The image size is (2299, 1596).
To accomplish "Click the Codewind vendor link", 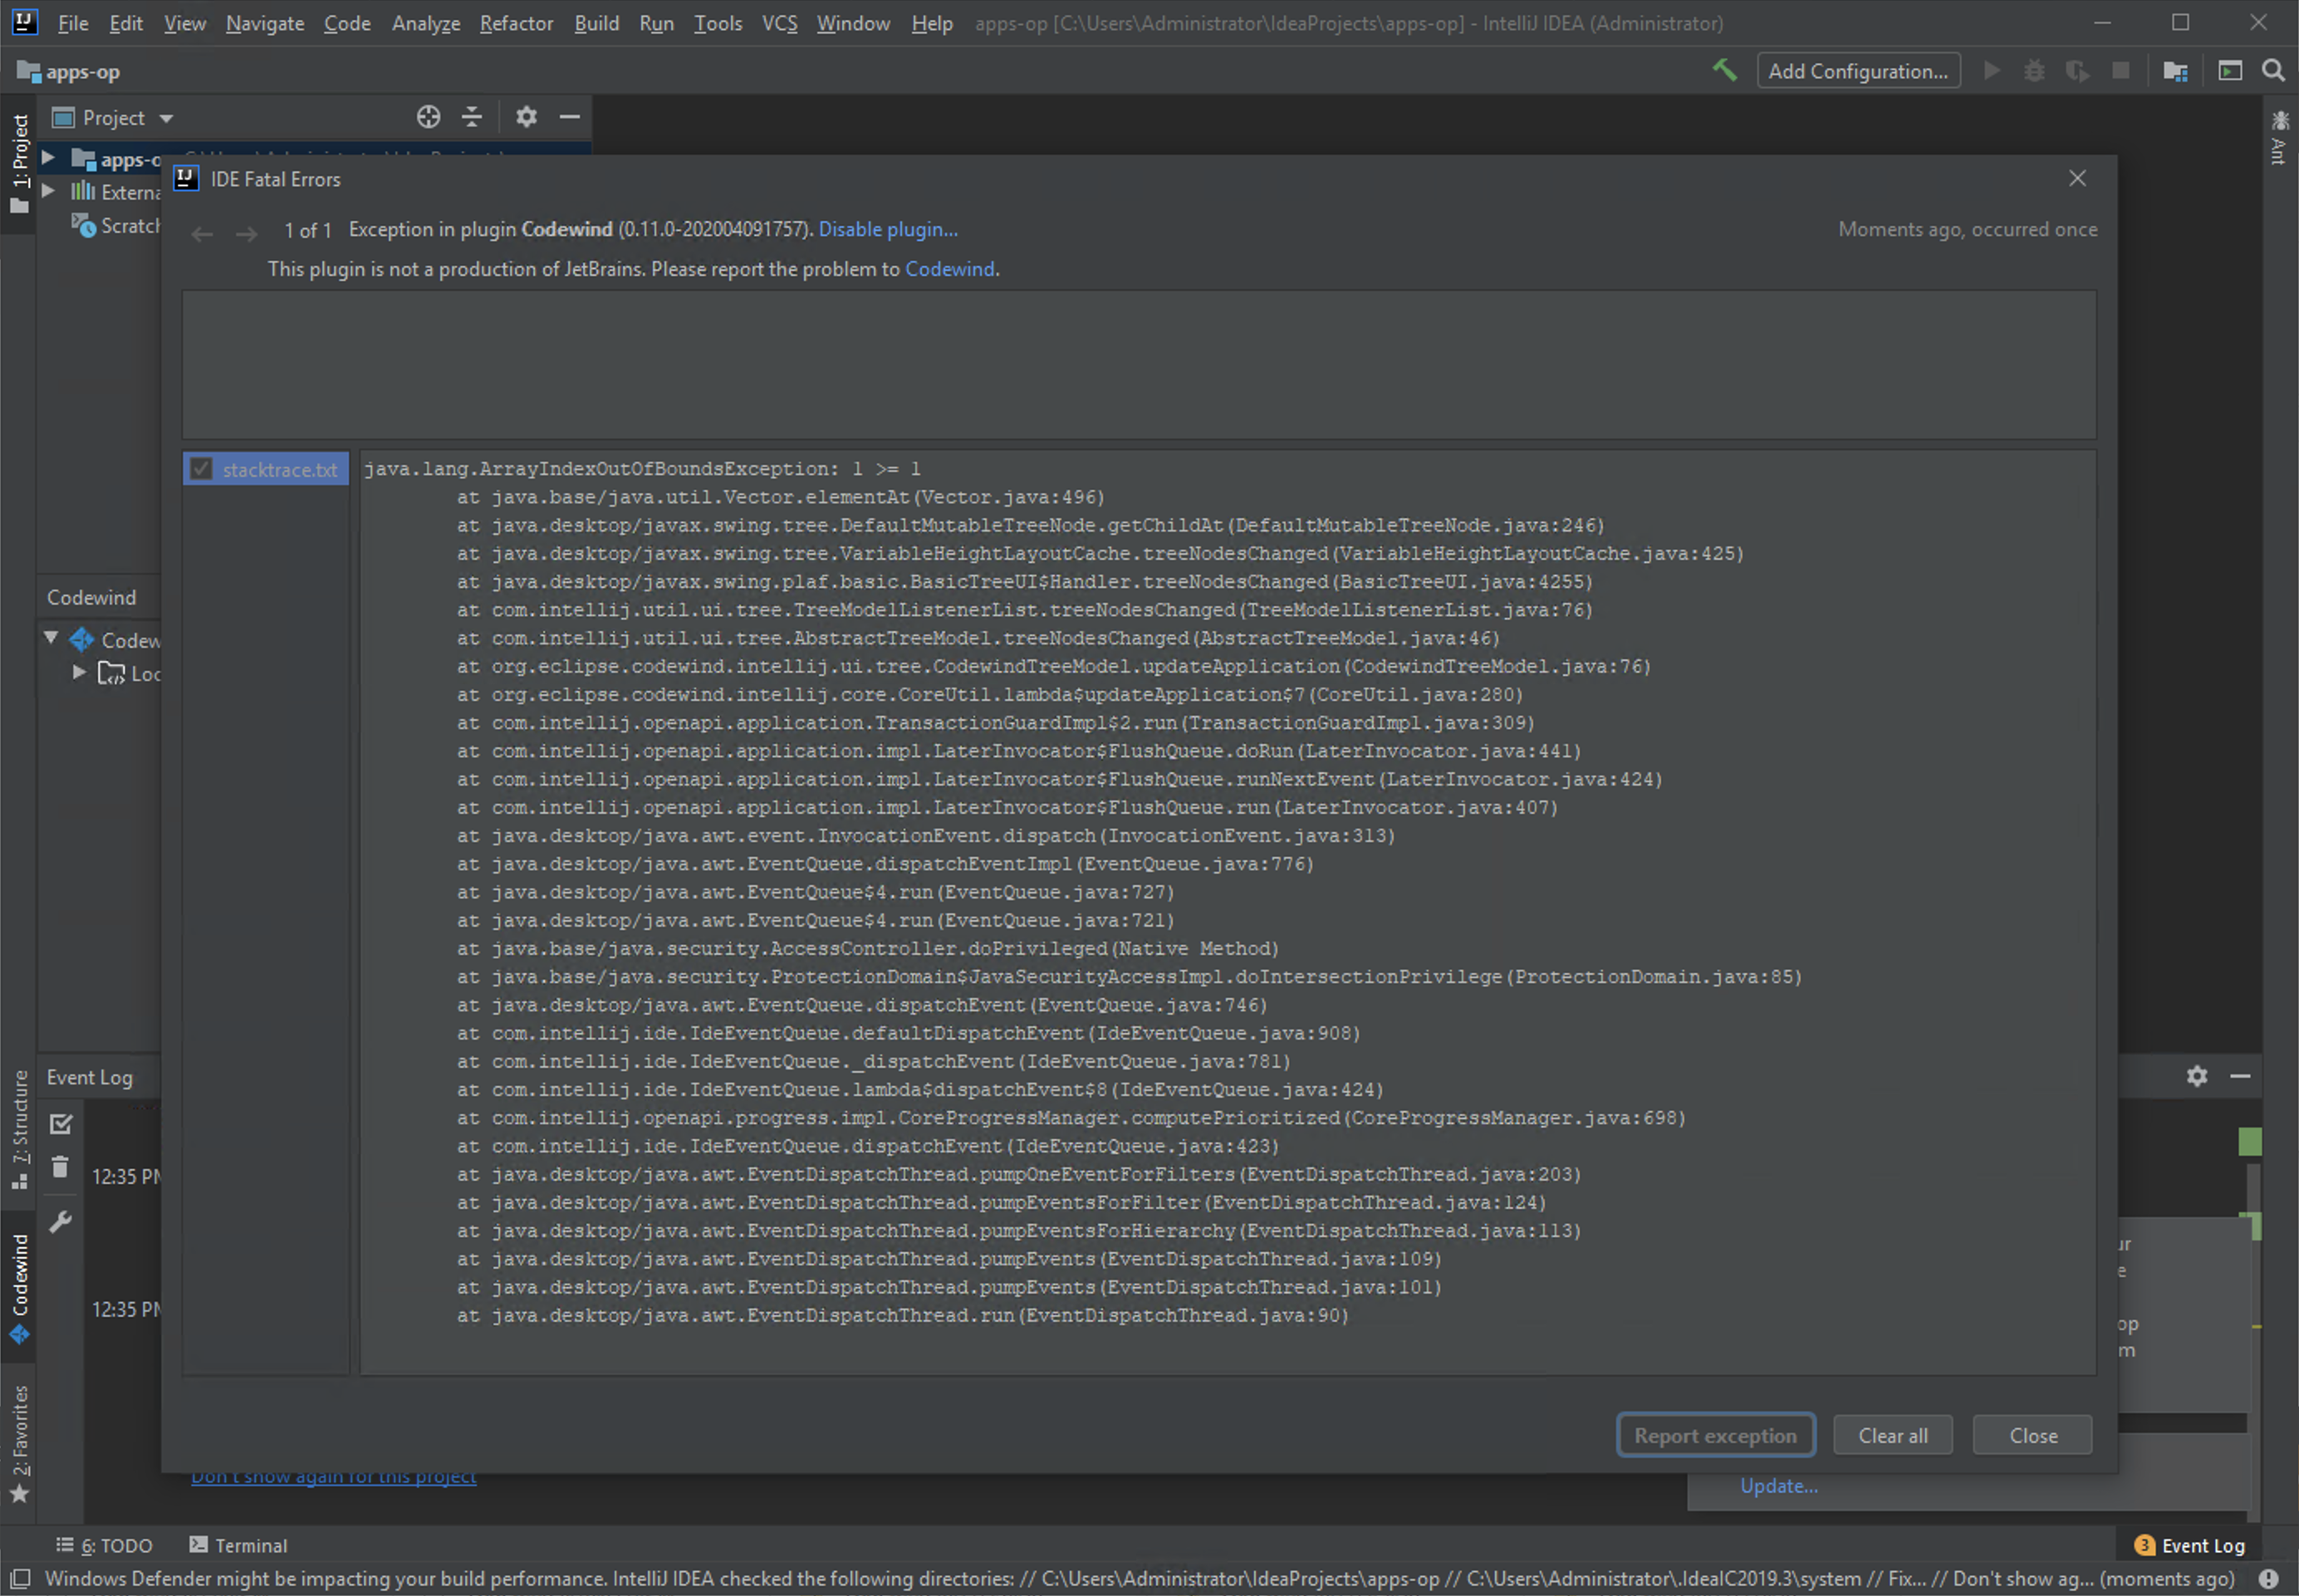I will (949, 269).
